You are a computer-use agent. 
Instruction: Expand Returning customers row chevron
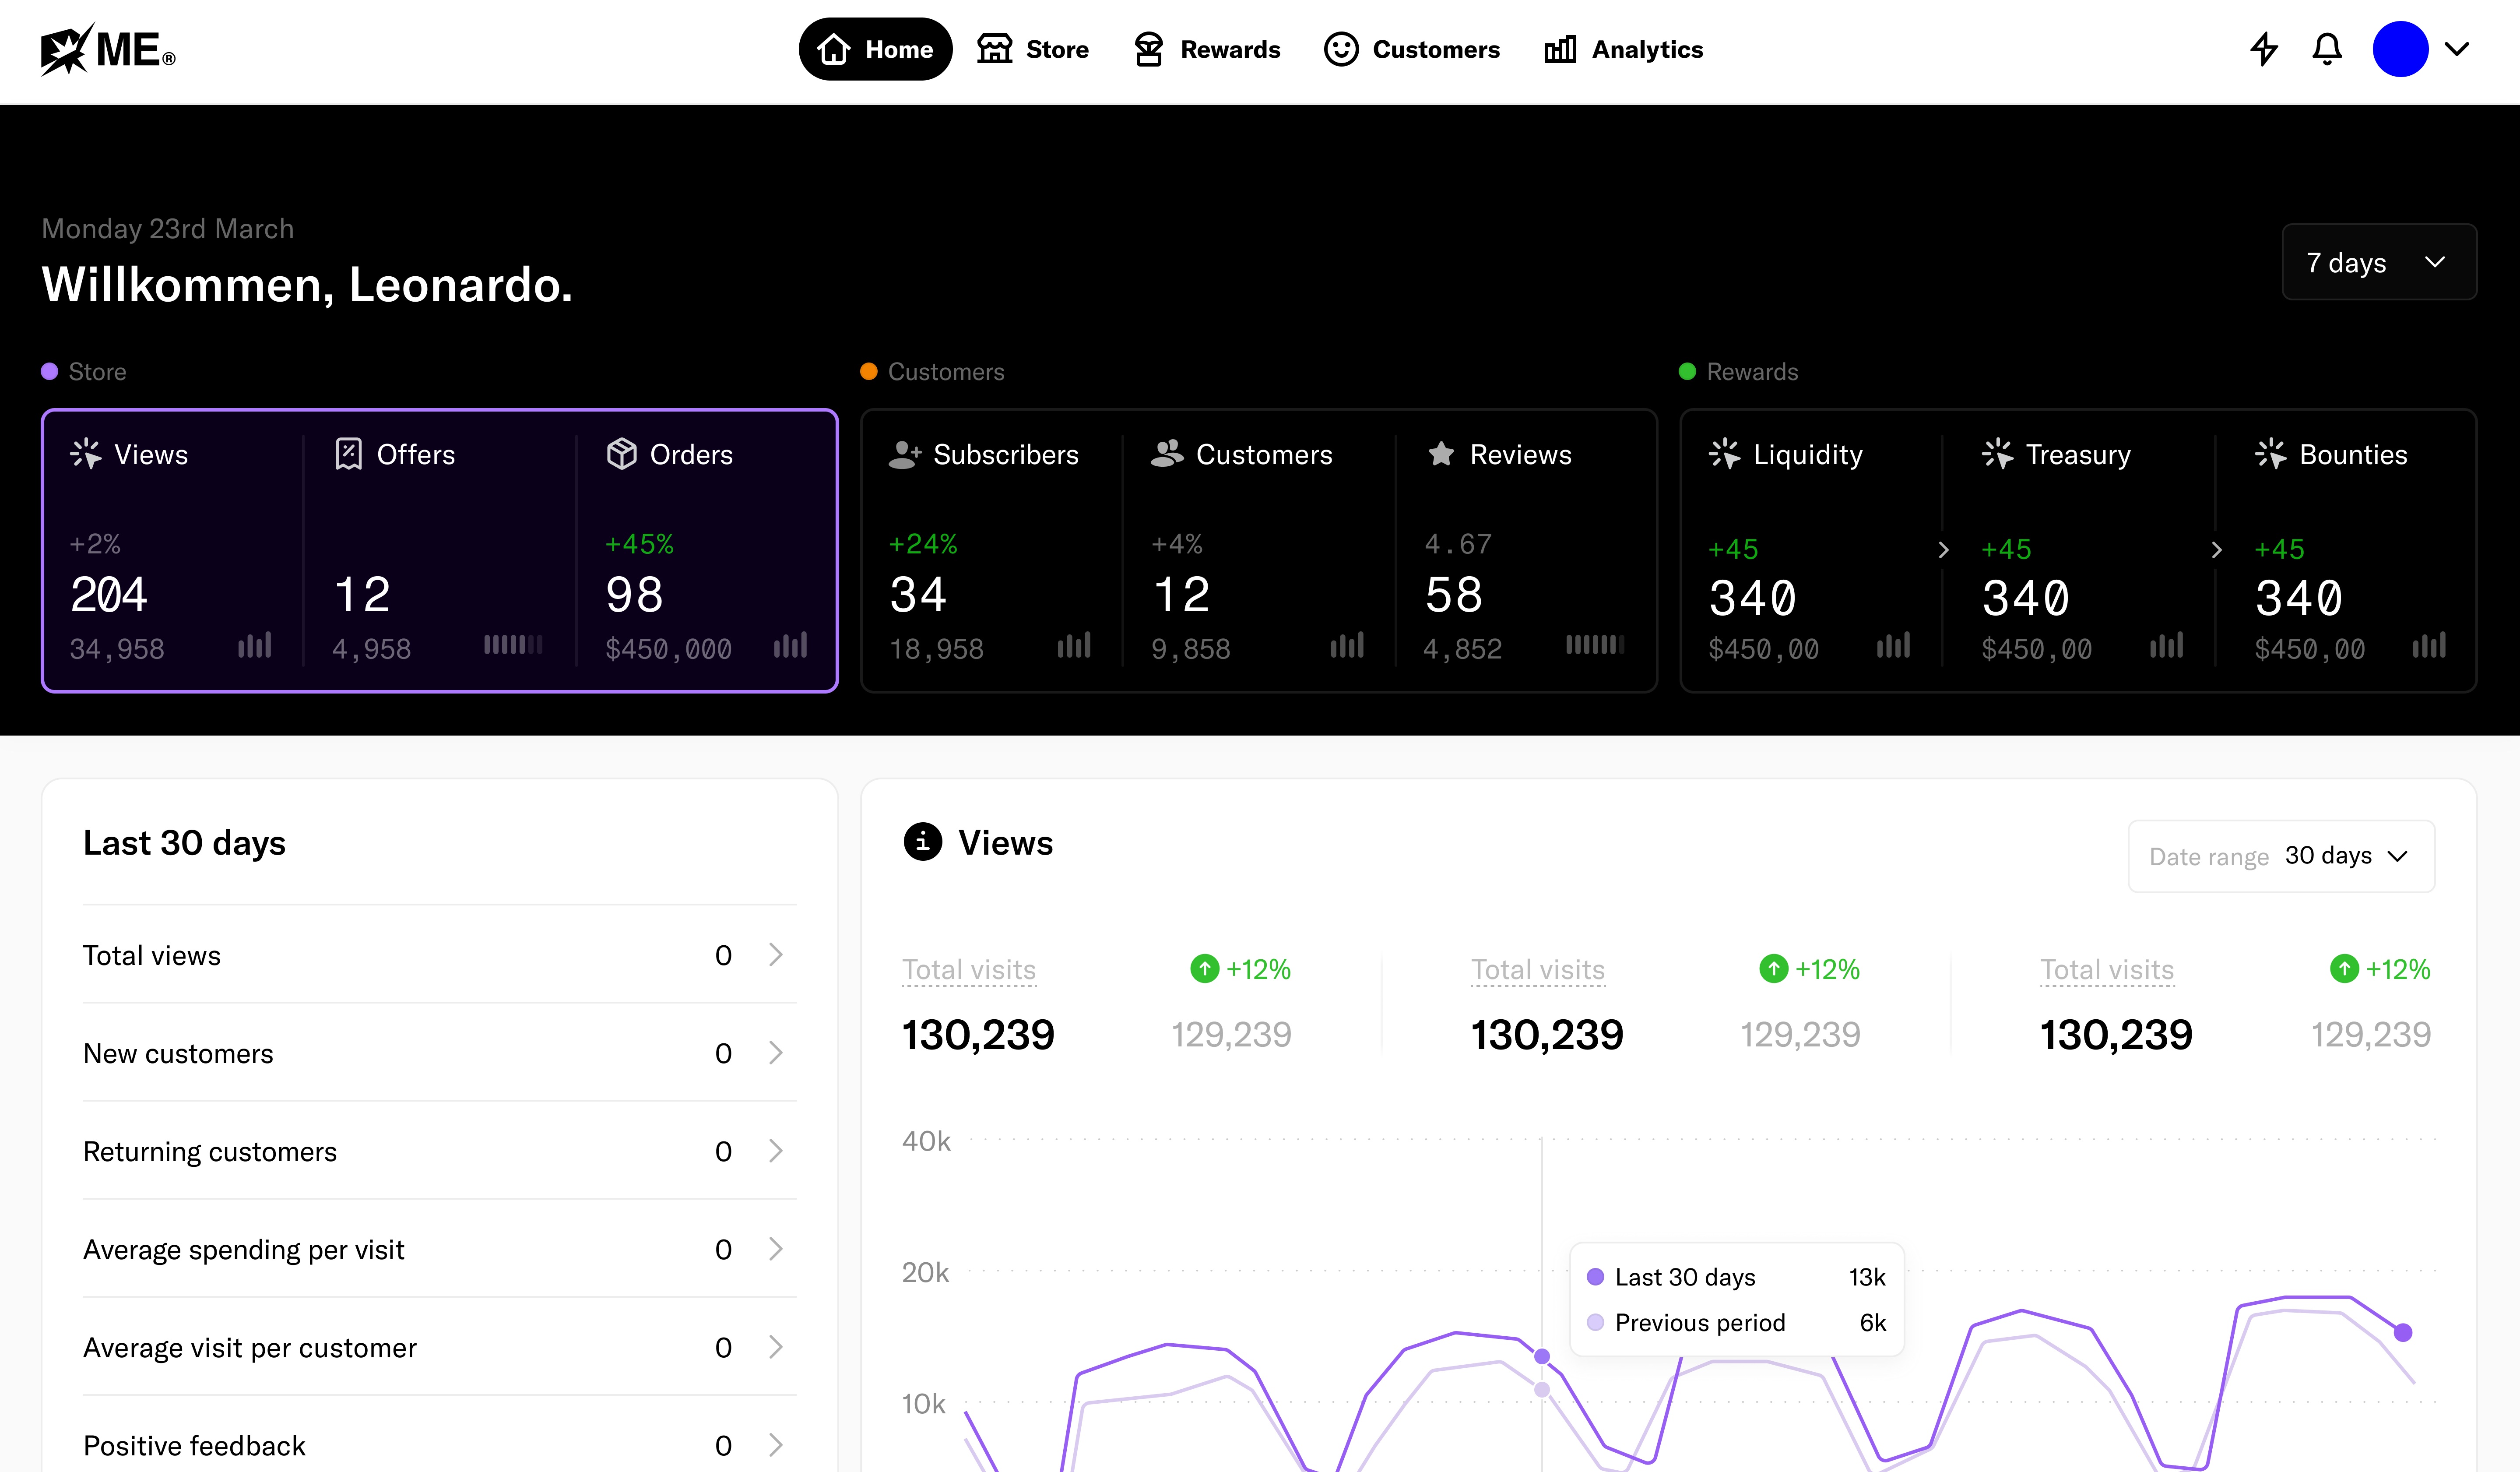pos(775,1151)
